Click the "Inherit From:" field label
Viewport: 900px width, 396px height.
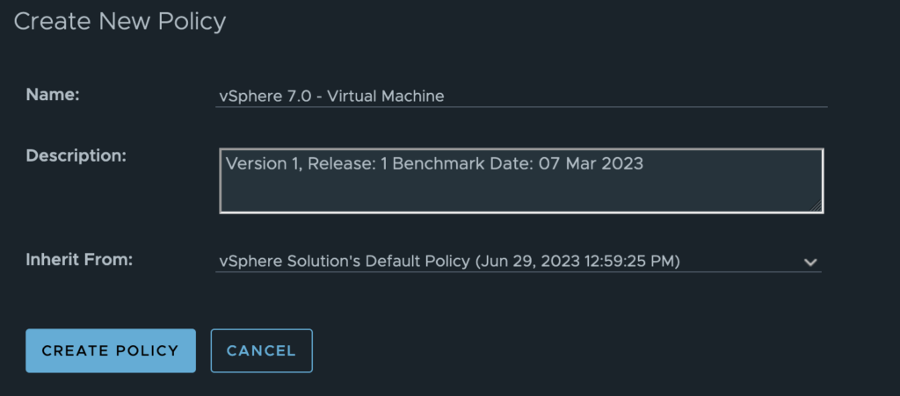tap(79, 260)
